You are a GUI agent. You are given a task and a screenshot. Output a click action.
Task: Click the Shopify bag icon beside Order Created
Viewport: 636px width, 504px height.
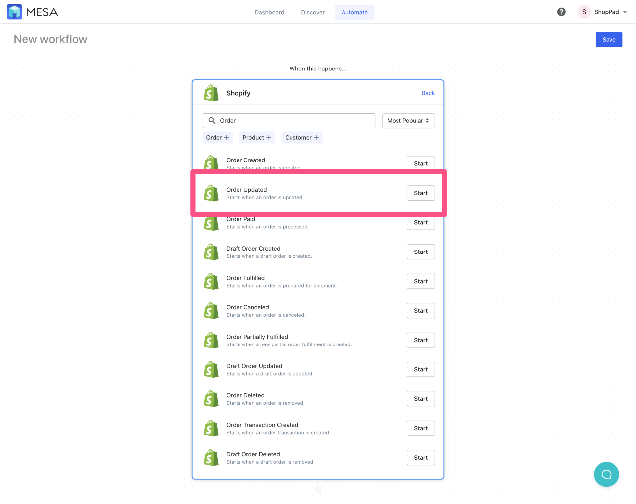pos(211,163)
